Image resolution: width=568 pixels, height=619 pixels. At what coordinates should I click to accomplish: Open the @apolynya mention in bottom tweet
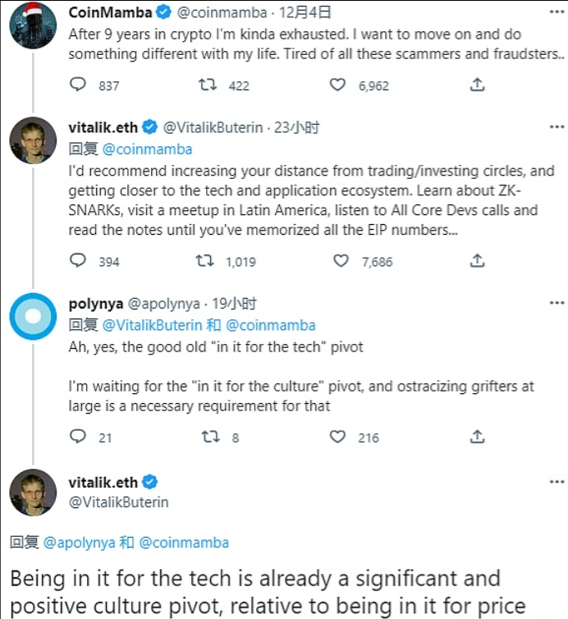click(x=79, y=543)
